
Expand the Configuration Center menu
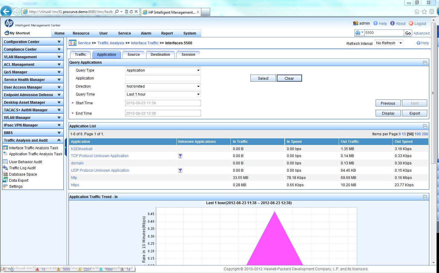click(33, 42)
